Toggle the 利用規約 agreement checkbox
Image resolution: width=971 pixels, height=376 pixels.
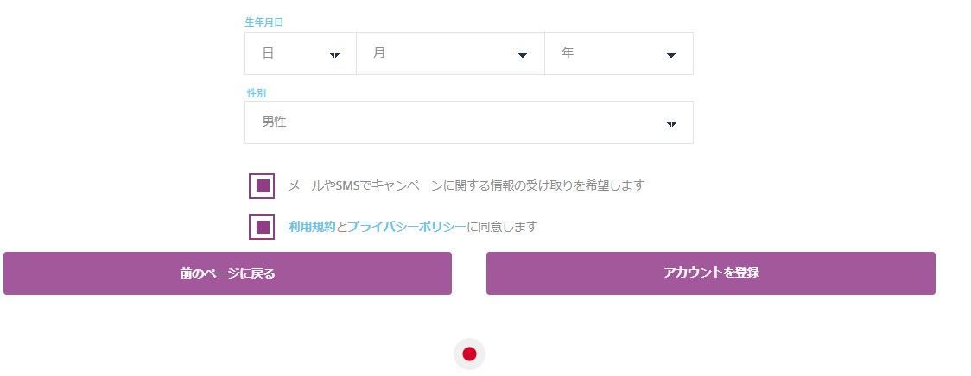tap(262, 227)
